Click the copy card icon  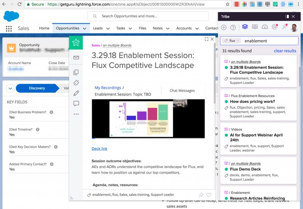pos(76,72)
